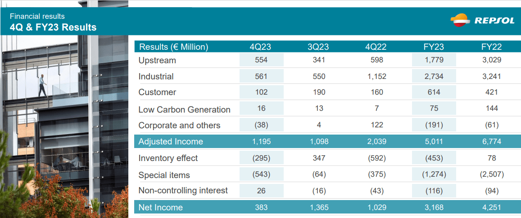The image size is (521, 218).
Task: Select the FY23 column header
Action: (x=434, y=47)
